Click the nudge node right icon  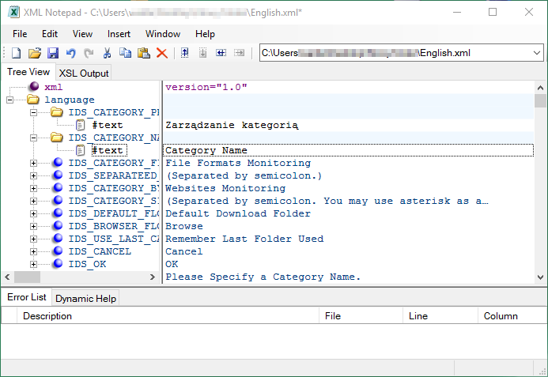pyautogui.click(x=239, y=53)
